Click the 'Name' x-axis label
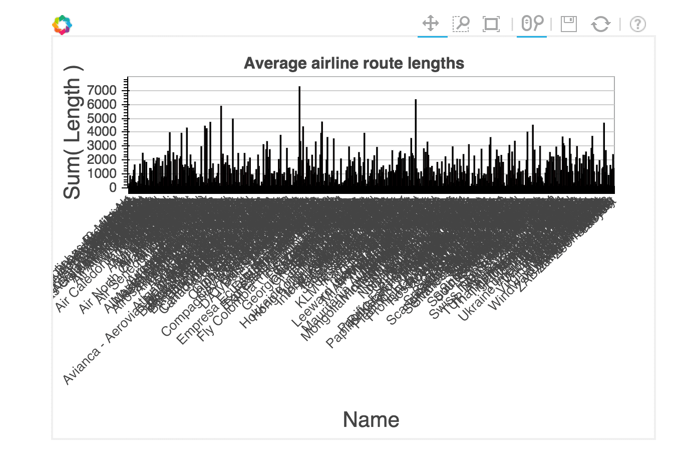This screenshot has height=451, width=683. [x=371, y=419]
